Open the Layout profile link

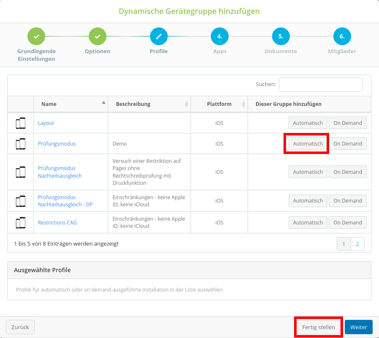tap(46, 123)
